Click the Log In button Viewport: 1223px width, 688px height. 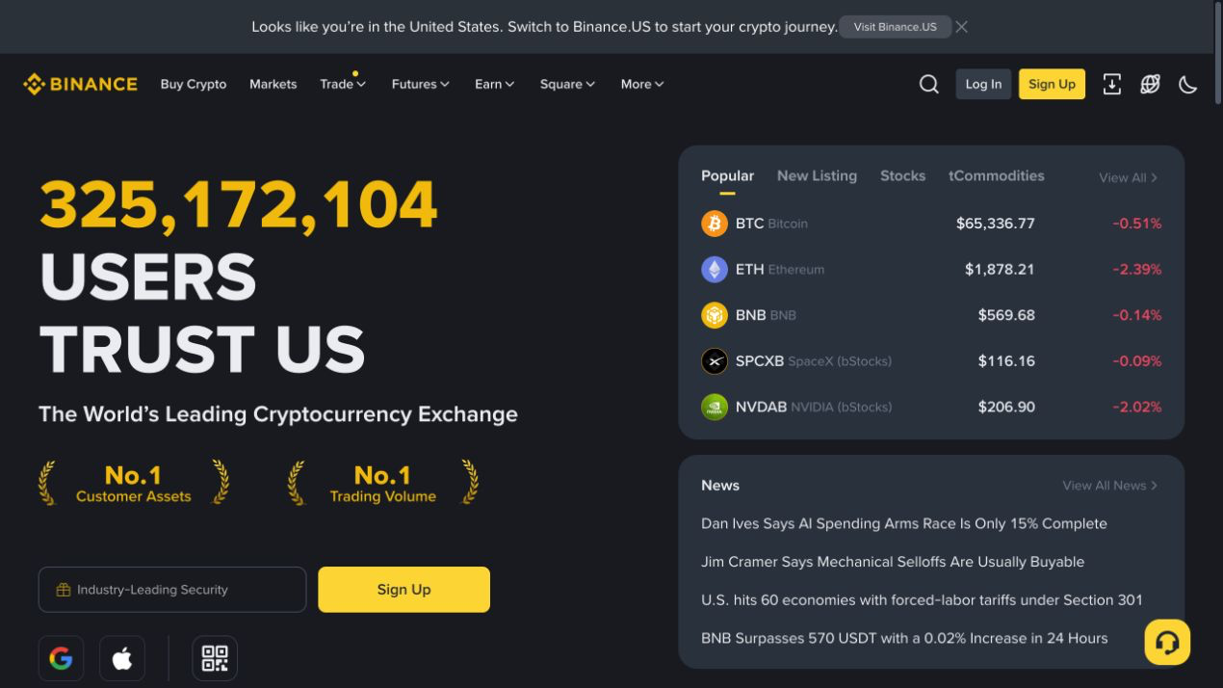tap(983, 84)
